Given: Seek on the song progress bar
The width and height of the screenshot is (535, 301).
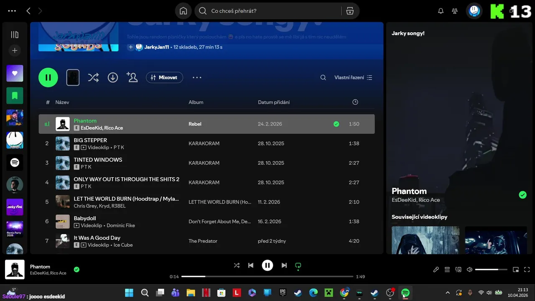Looking at the screenshot, I should pyautogui.click(x=267, y=276).
